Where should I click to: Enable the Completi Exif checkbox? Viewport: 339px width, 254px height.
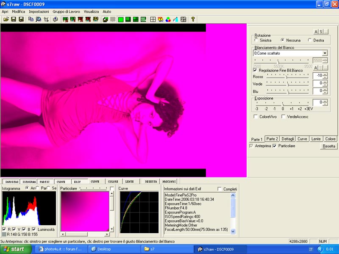point(220,189)
